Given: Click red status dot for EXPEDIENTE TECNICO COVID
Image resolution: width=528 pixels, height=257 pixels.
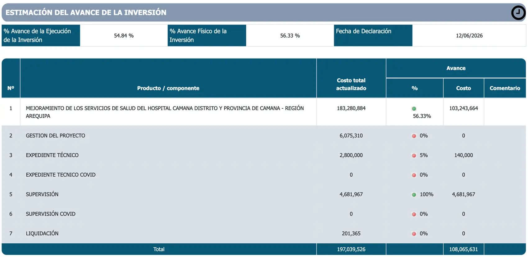Looking at the screenshot, I should pyautogui.click(x=414, y=175).
